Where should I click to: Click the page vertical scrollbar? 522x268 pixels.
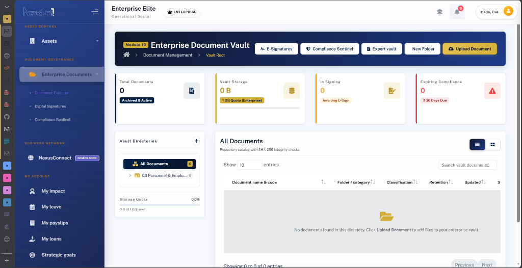[x=518, y=123]
